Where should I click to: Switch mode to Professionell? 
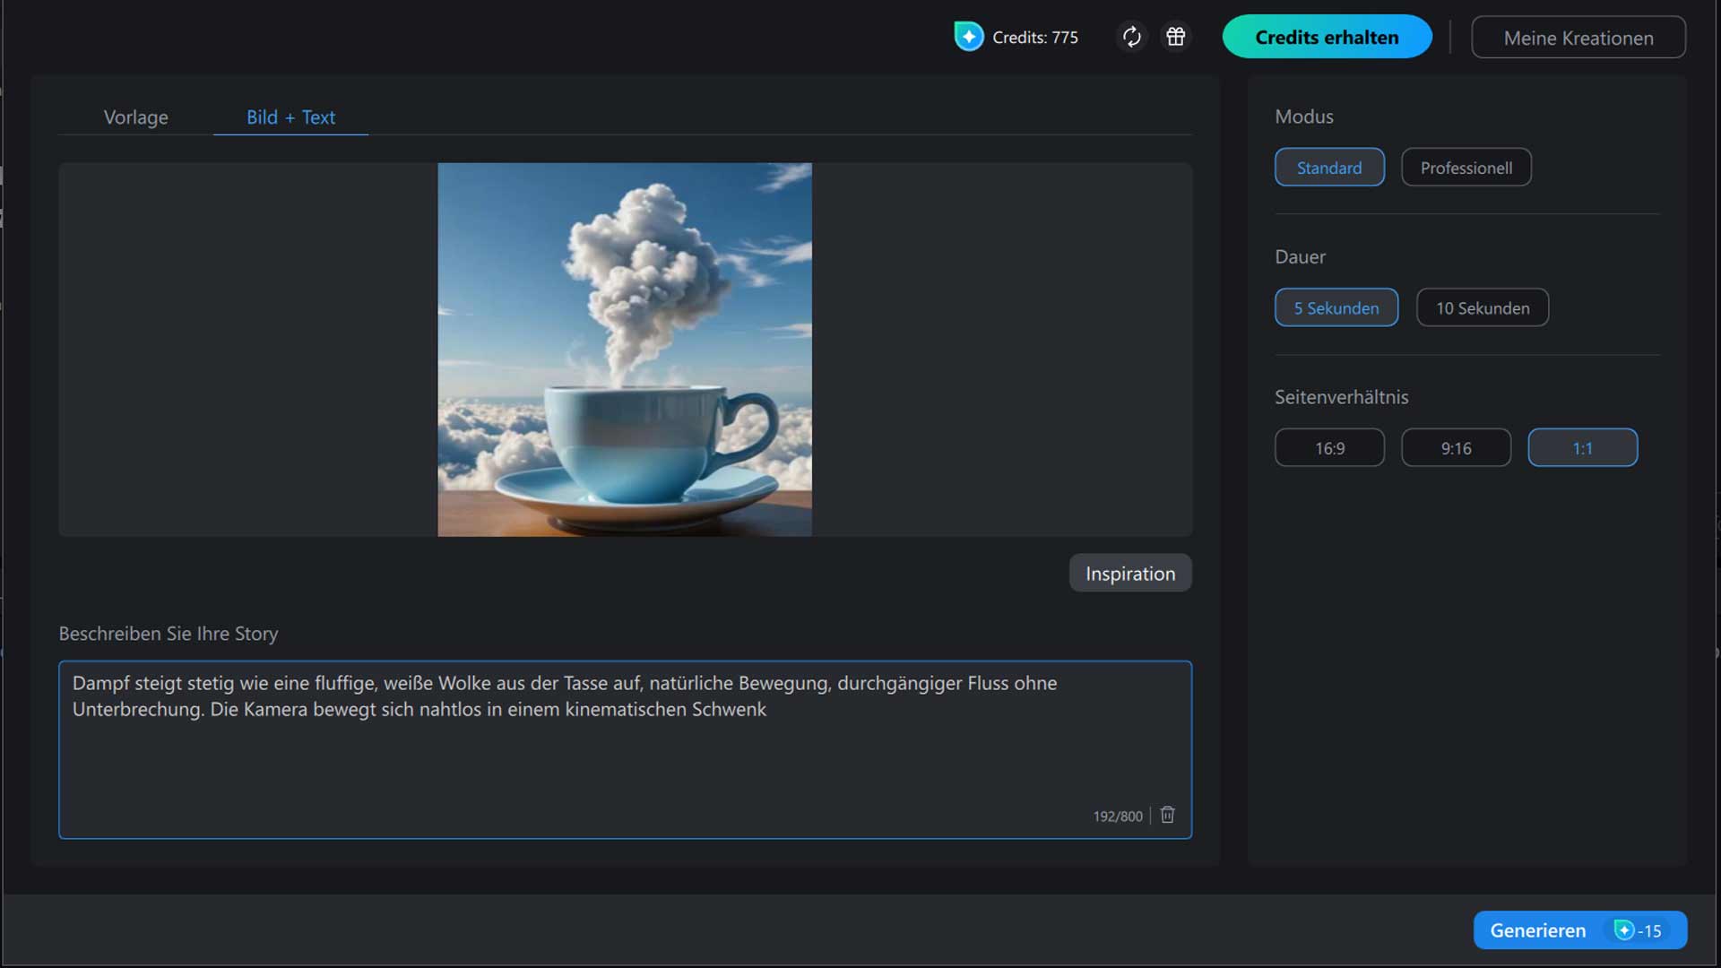point(1466,168)
